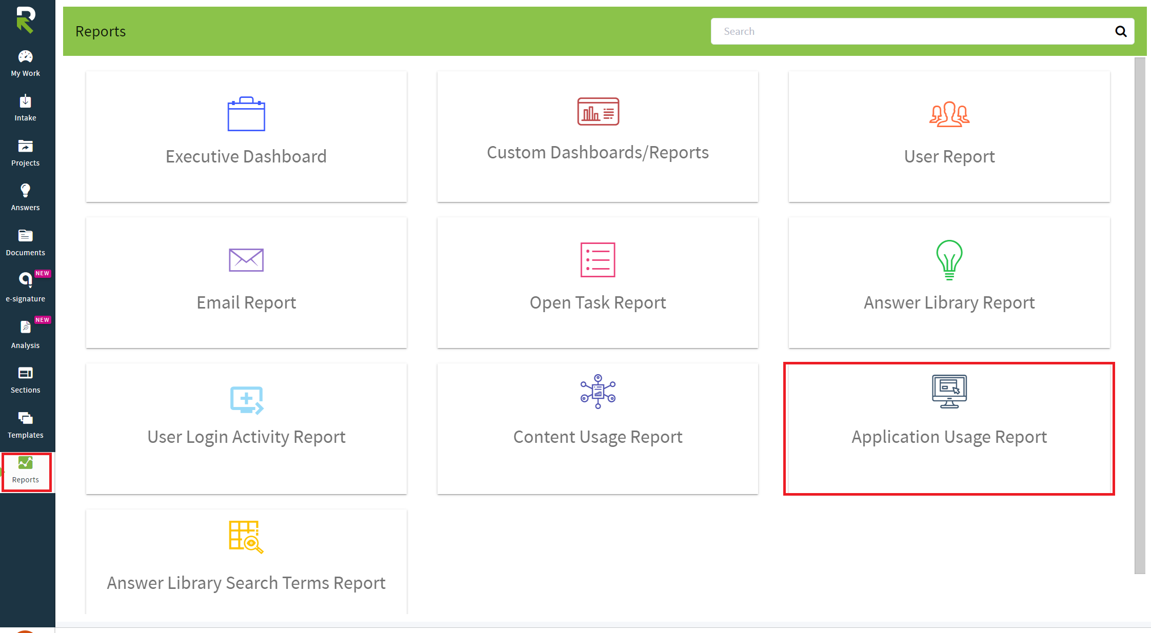Viewport: 1151px width, 633px height.
Task: Select Analysis menu label
Action: pos(26,345)
